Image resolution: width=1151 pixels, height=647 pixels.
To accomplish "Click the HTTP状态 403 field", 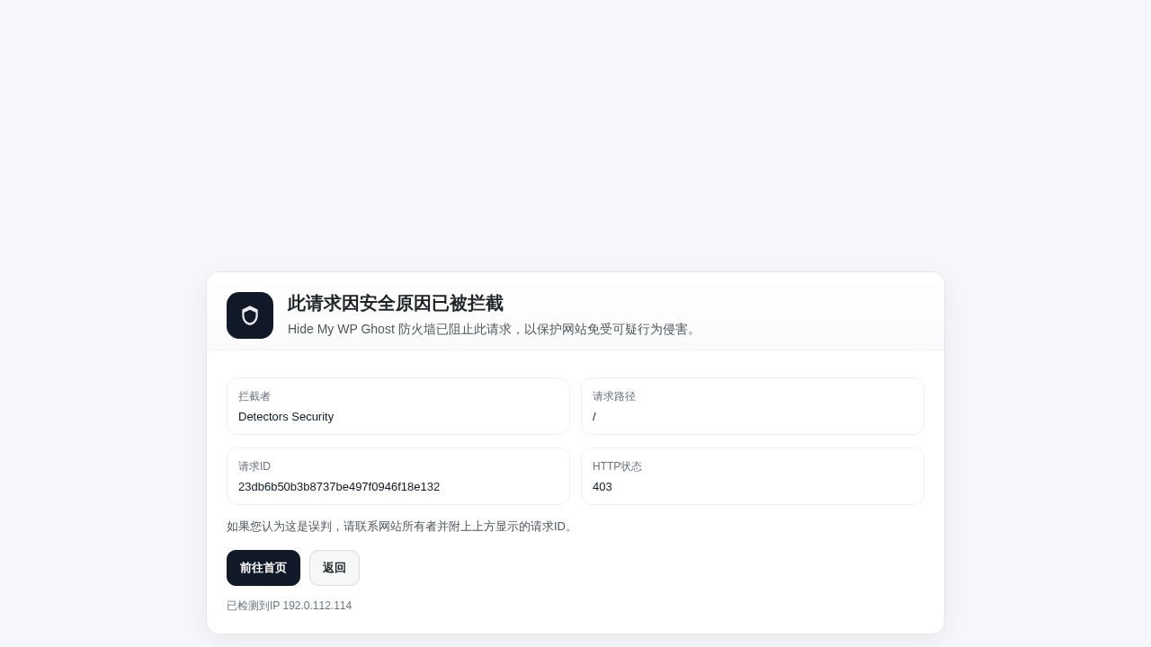I will 753,476.
